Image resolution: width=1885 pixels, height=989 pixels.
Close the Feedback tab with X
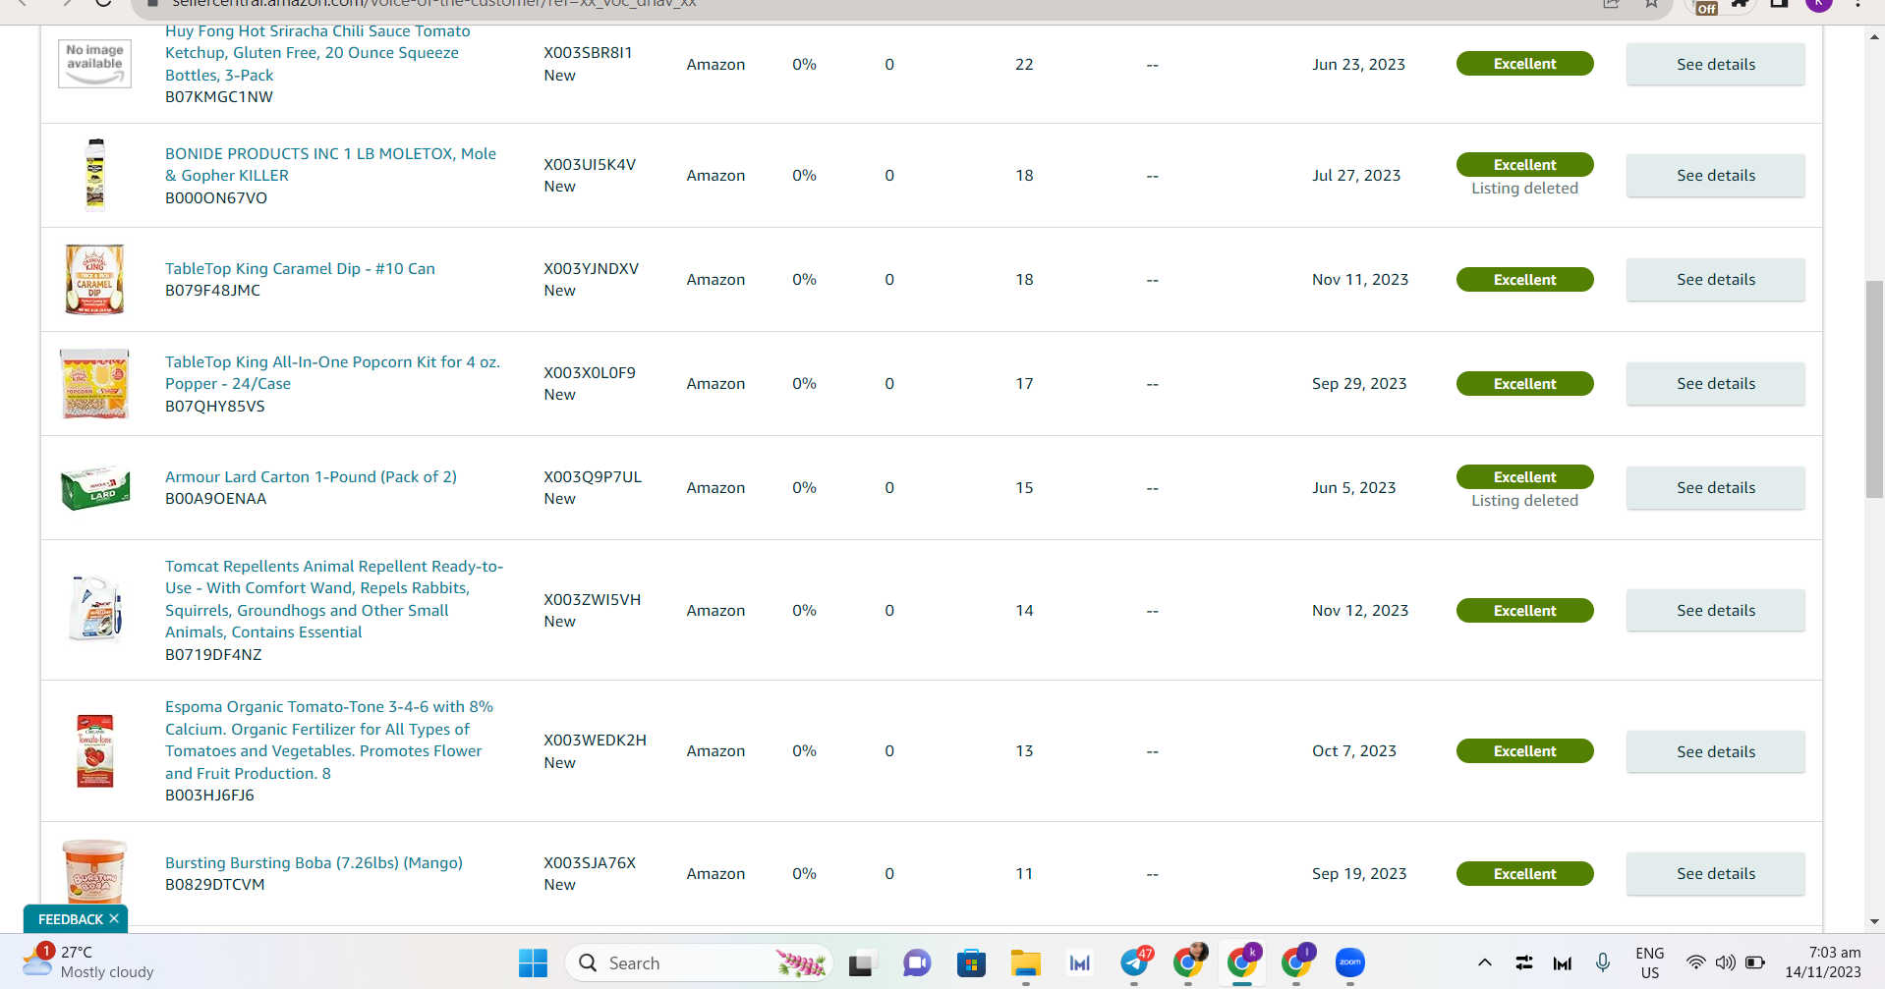point(114,919)
